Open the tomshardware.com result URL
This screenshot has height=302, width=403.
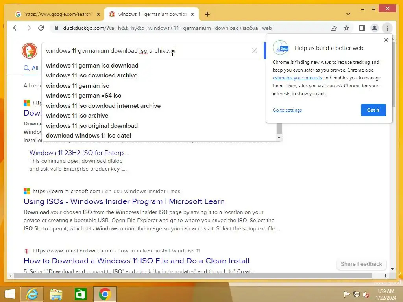coord(116,250)
